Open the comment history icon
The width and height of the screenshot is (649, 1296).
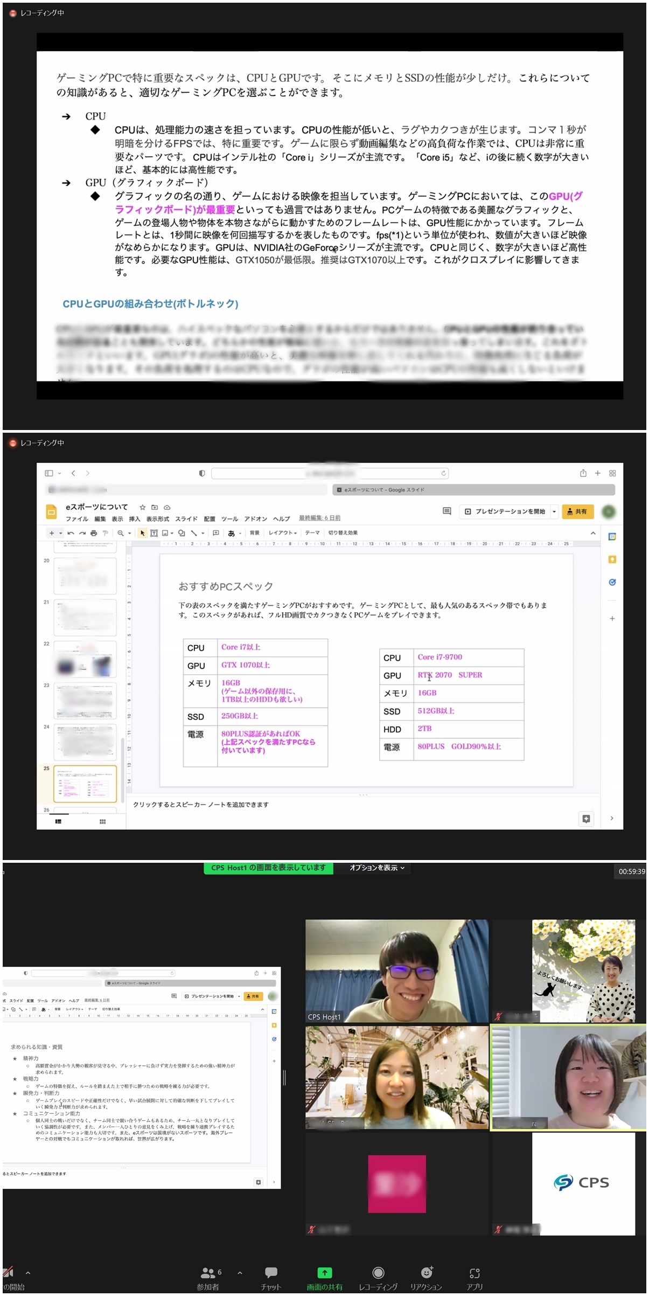446,511
